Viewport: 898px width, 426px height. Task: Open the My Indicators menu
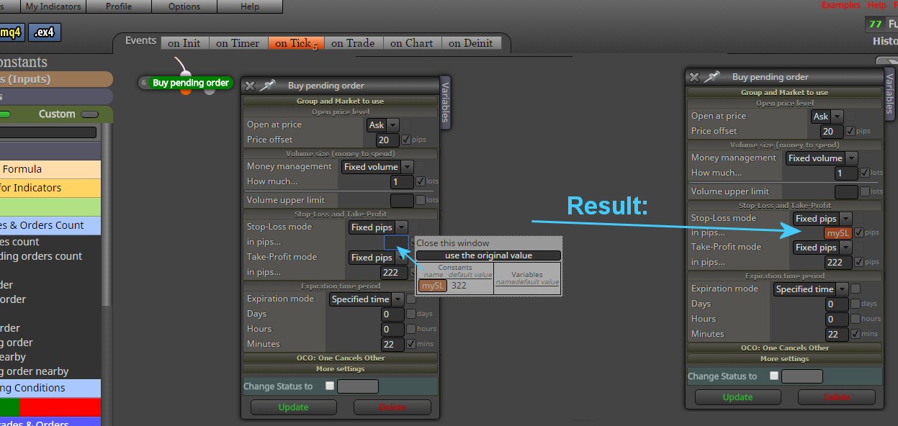53,6
